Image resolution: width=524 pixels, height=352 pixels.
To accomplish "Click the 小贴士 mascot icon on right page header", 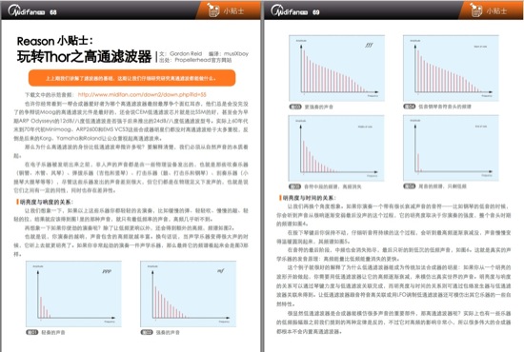I will pyautogui.click(x=475, y=10).
